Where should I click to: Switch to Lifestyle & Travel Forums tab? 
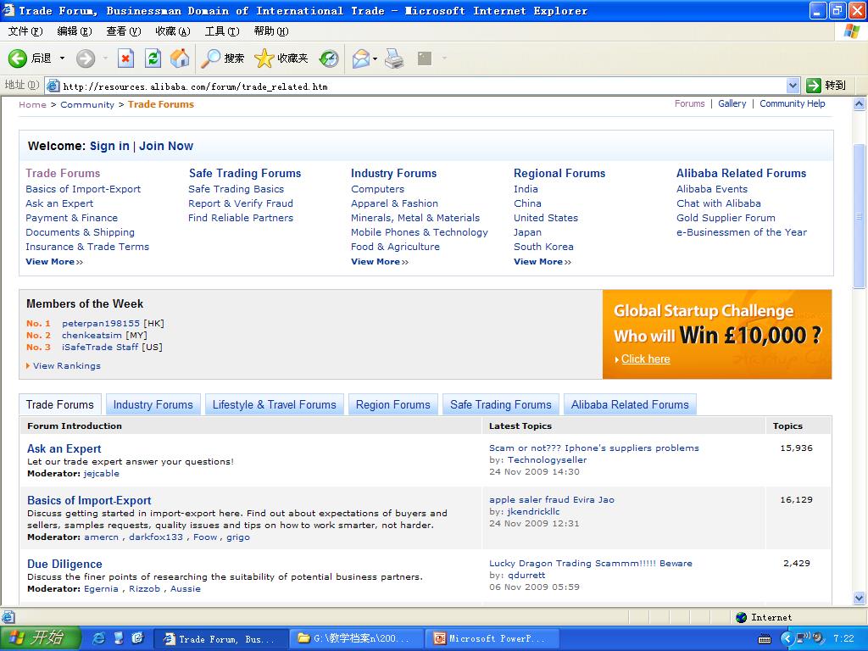(274, 404)
